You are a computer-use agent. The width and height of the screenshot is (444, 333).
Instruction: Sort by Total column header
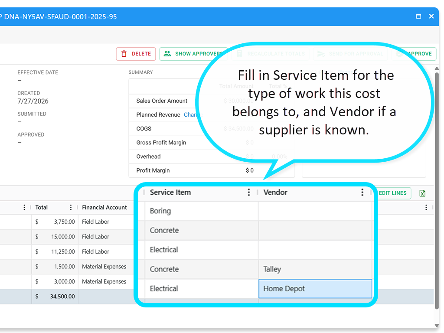pyautogui.click(x=41, y=207)
